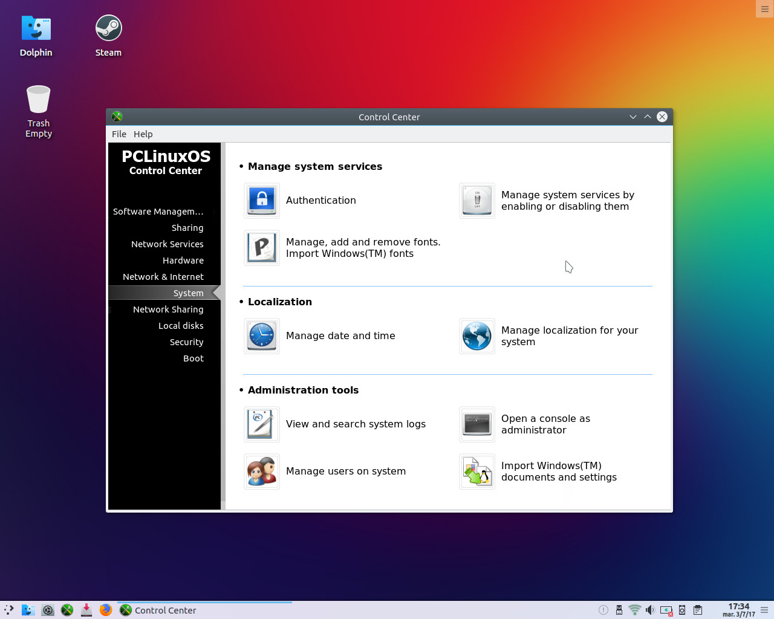Image resolution: width=774 pixels, height=619 pixels.
Task: Open the Authentication padlock icon
Action: (x=262, y=201)
